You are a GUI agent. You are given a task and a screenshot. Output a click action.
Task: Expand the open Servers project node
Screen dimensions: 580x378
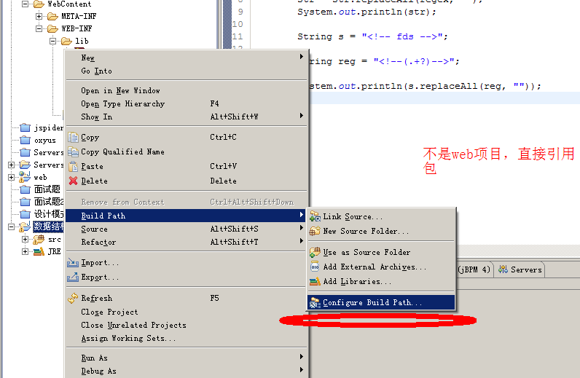[x=12, y=165]
